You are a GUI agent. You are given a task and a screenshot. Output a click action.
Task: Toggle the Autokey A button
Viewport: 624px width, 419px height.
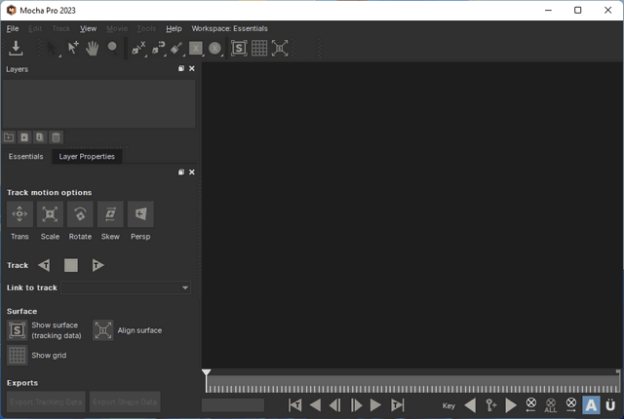point(591,405)
